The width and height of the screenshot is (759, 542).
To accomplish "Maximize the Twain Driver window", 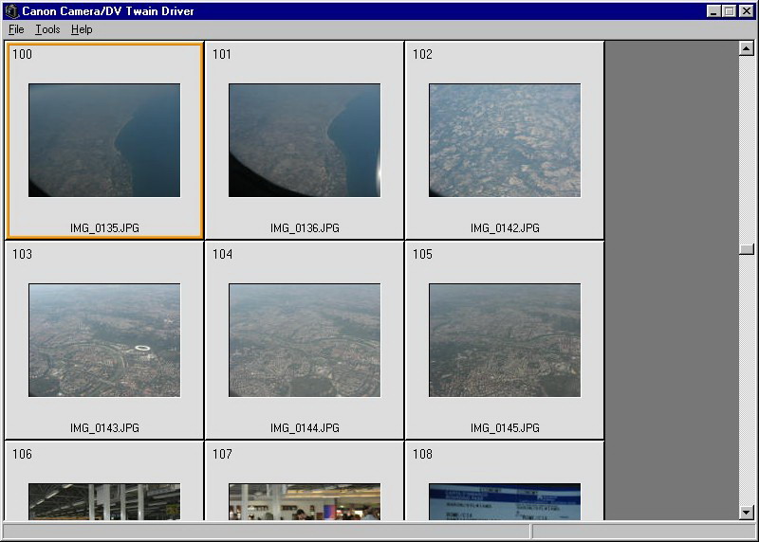I will [729, 10].
